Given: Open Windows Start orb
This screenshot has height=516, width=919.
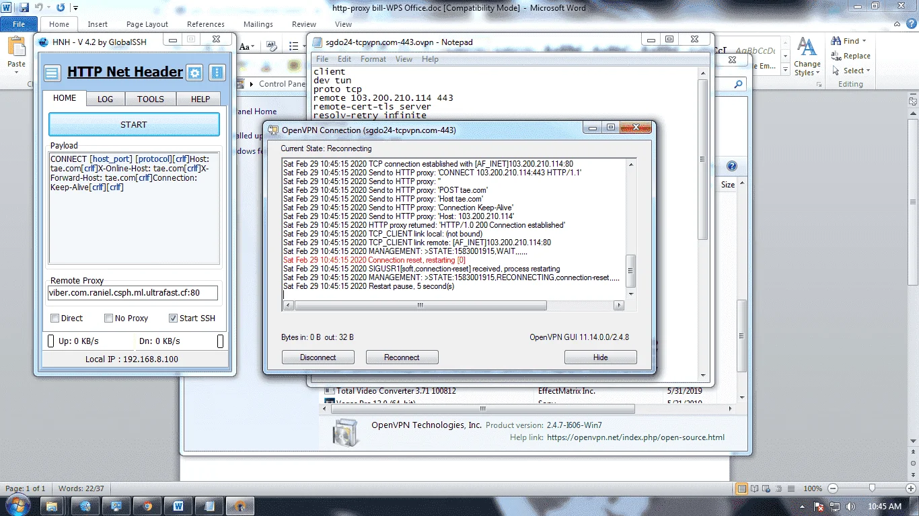Looking at the screenshot, I should pyautogui.click(x=18, y=505).
